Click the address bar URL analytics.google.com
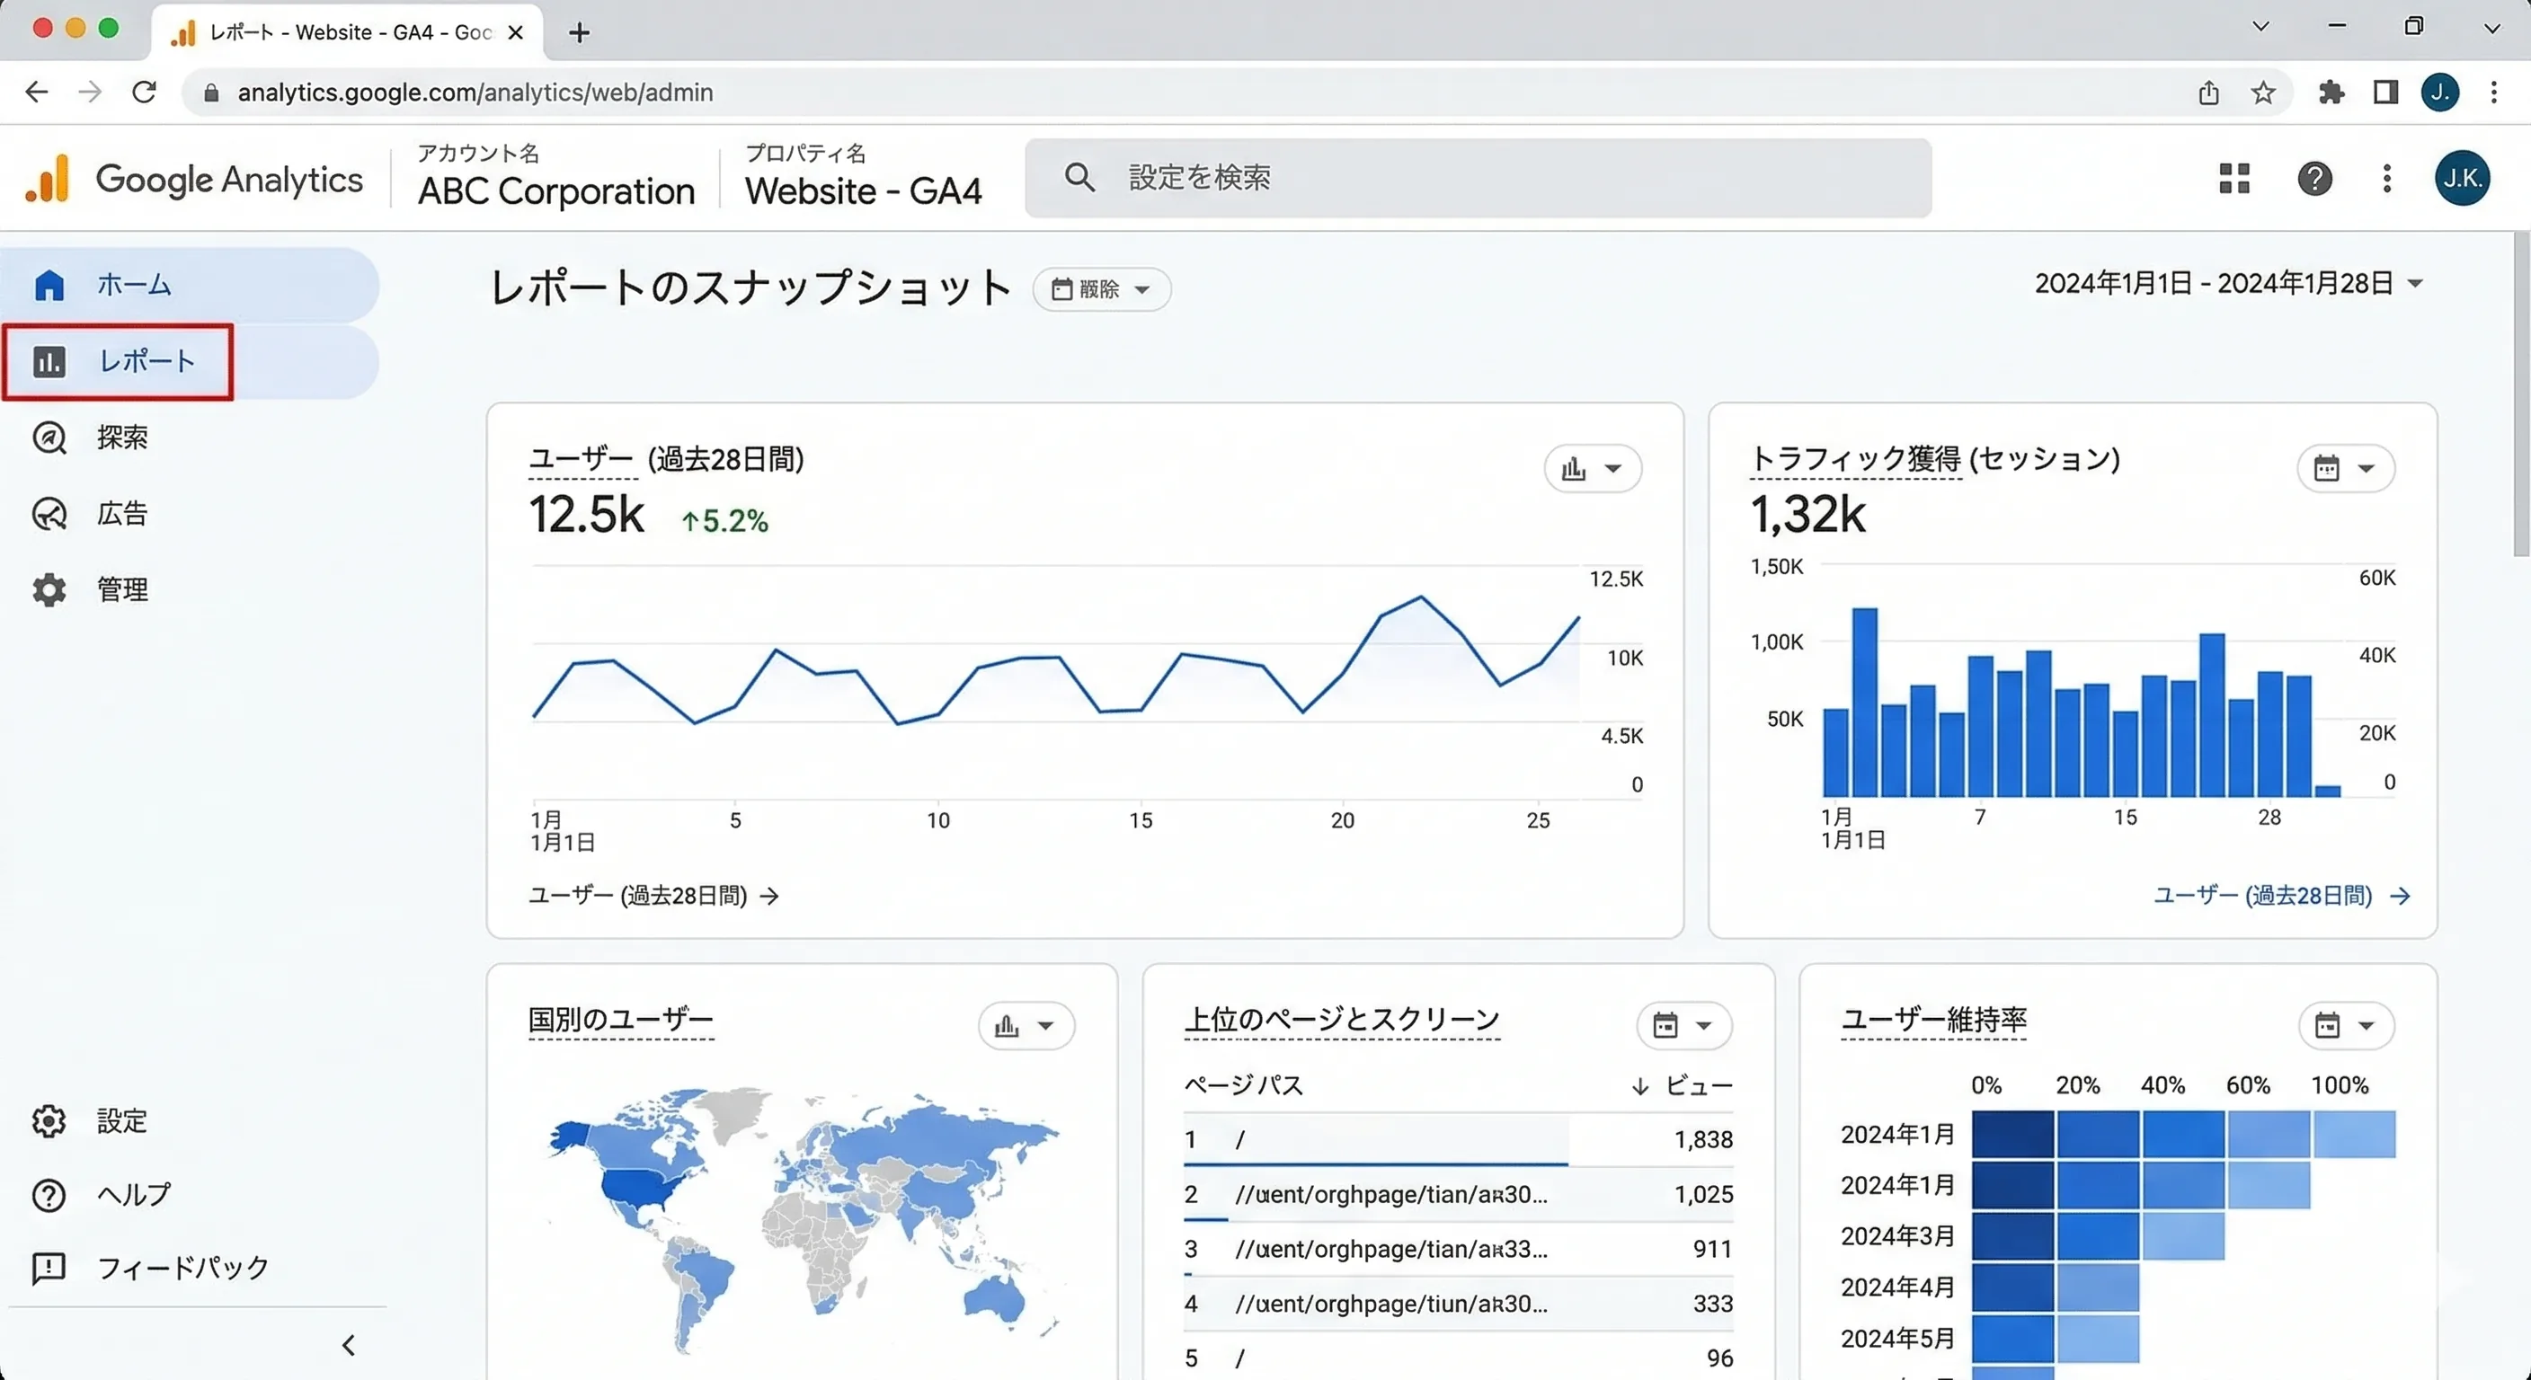This screenshot has height=1380, width=2531. 475,93
